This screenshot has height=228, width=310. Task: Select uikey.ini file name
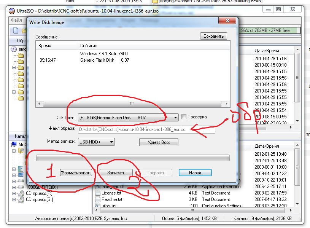click(109, 206)
